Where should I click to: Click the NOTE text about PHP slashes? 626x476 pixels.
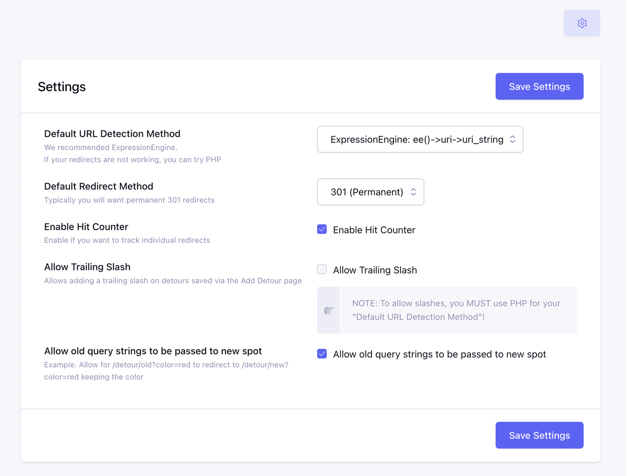456,310
